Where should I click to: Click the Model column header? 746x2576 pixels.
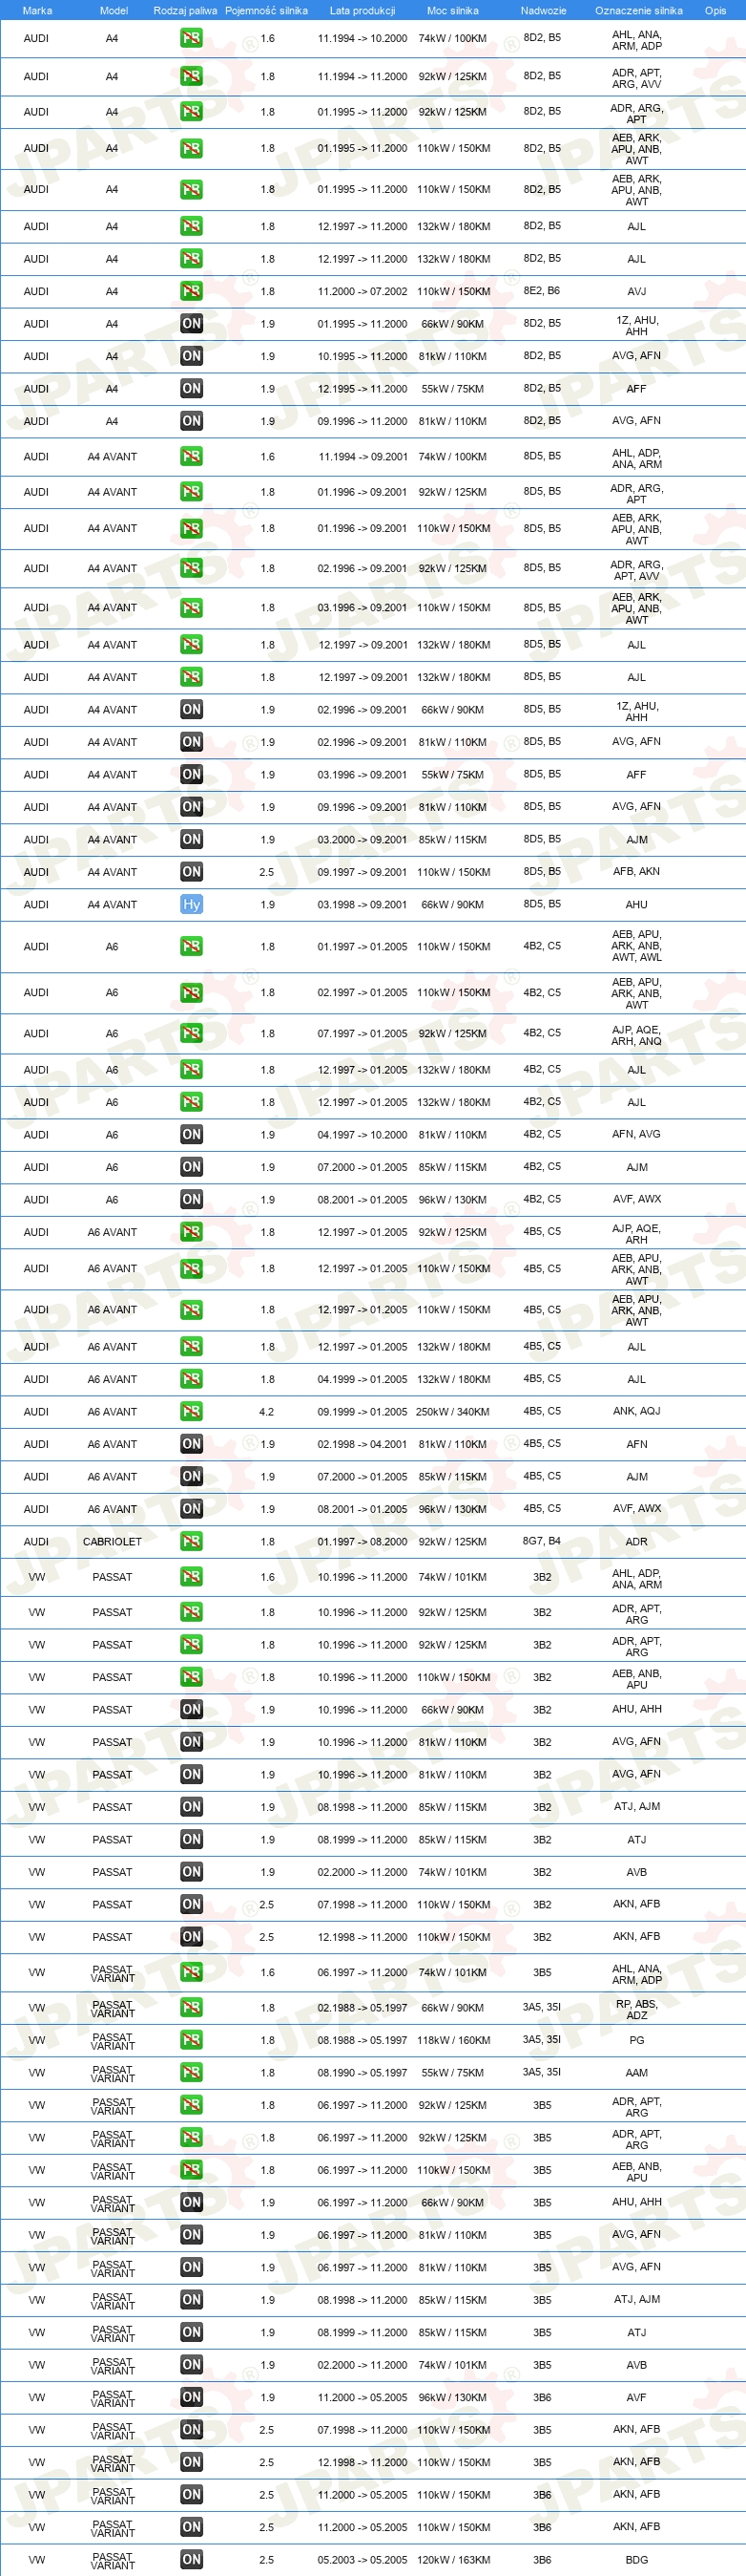click(114, 11)
